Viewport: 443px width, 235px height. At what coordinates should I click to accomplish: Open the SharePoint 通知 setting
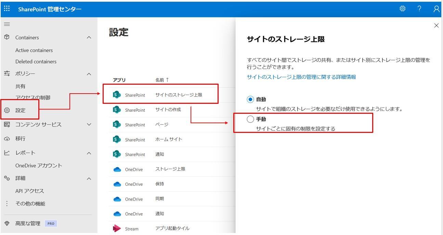pyautogui.click(x=159, y=154)
